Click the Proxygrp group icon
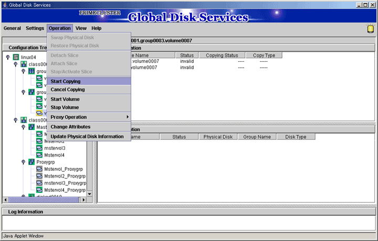 tap(31, 162)
